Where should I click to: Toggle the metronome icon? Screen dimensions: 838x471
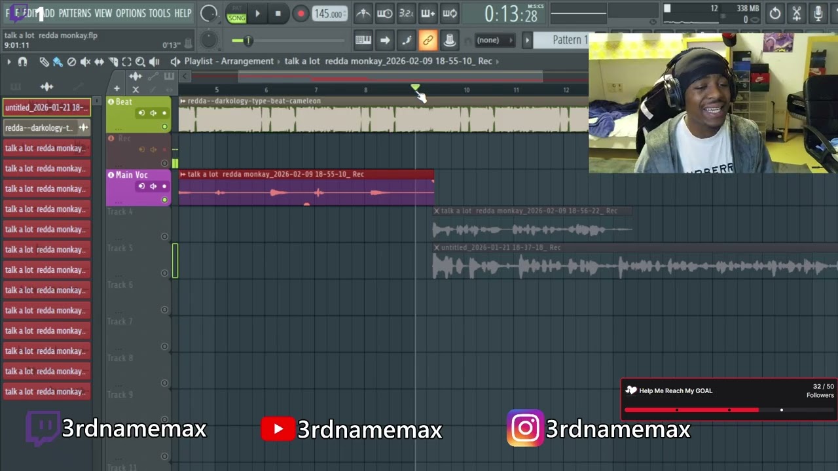point(363,13)
